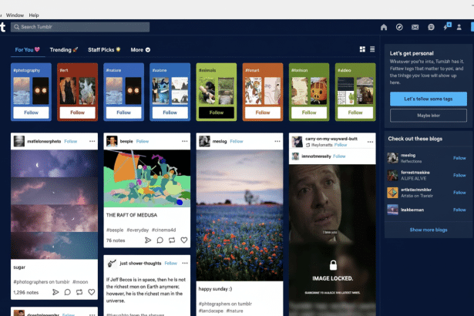Follow forrestmankins in blog suggestions

[459, 176]
